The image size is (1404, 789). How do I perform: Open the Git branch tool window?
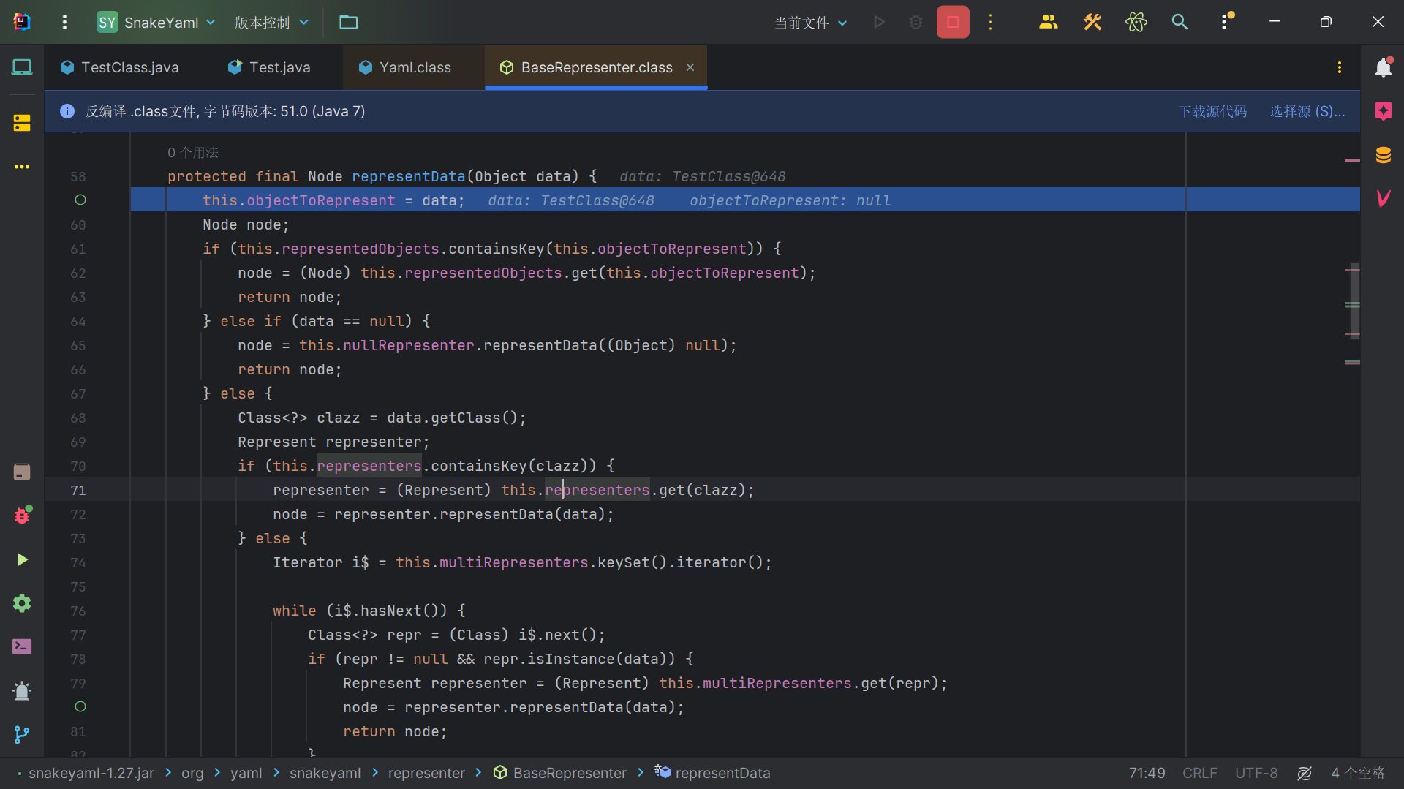click(x=22, y=735)
